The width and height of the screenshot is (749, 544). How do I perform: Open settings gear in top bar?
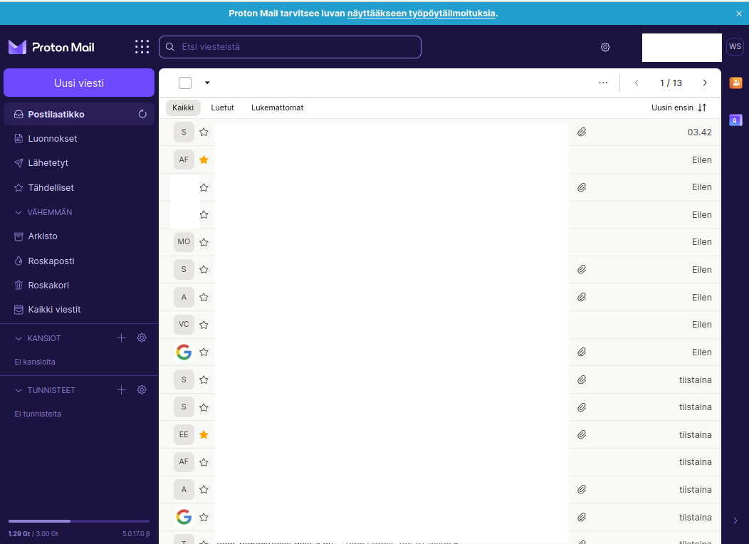point(605,47)
